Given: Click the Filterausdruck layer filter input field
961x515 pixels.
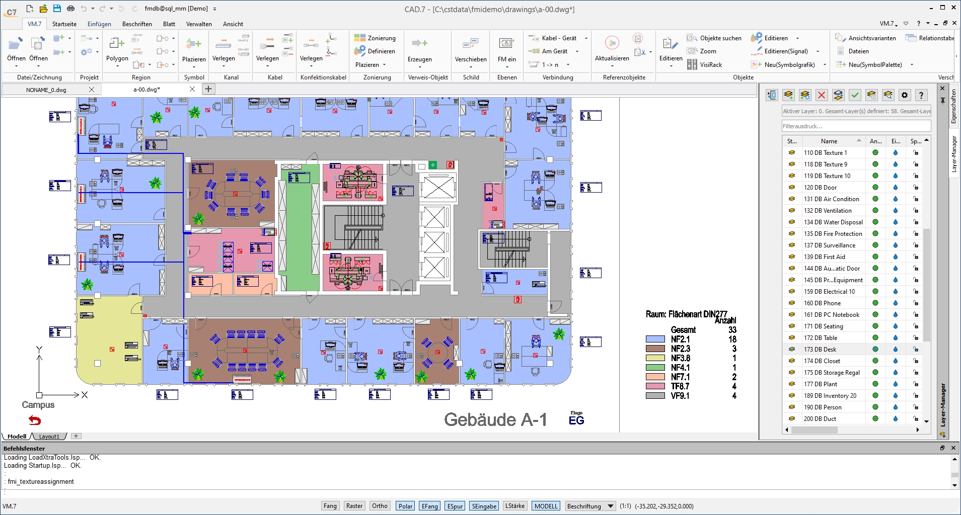Looking at the screenshot, I should (x=856, y=126).
